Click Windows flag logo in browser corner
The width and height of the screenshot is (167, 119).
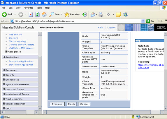click(x=164, y=8)
